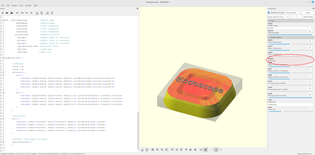Click the Undo arrow in editor toolbar
The width and height of the screenshot is (315, 155).
pyautogui.click(x=18, y=13)
